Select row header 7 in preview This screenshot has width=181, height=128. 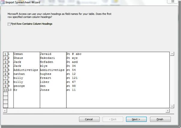pyautogui.click(x=5, y=78)
